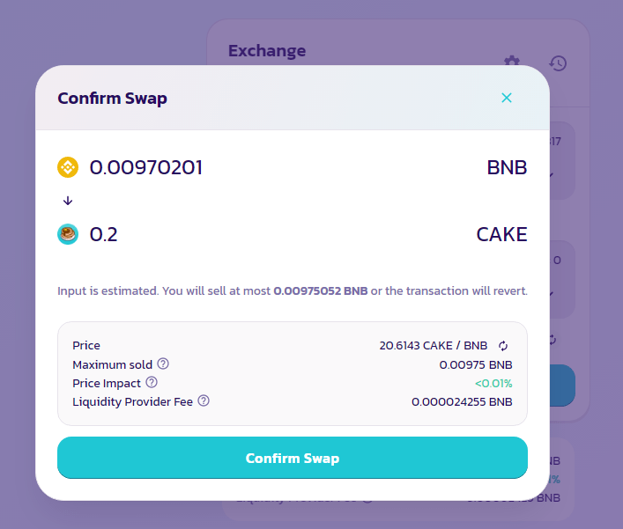623x529 pixels.
Task: Open recent transactions history icon
Action: point(558,62)
